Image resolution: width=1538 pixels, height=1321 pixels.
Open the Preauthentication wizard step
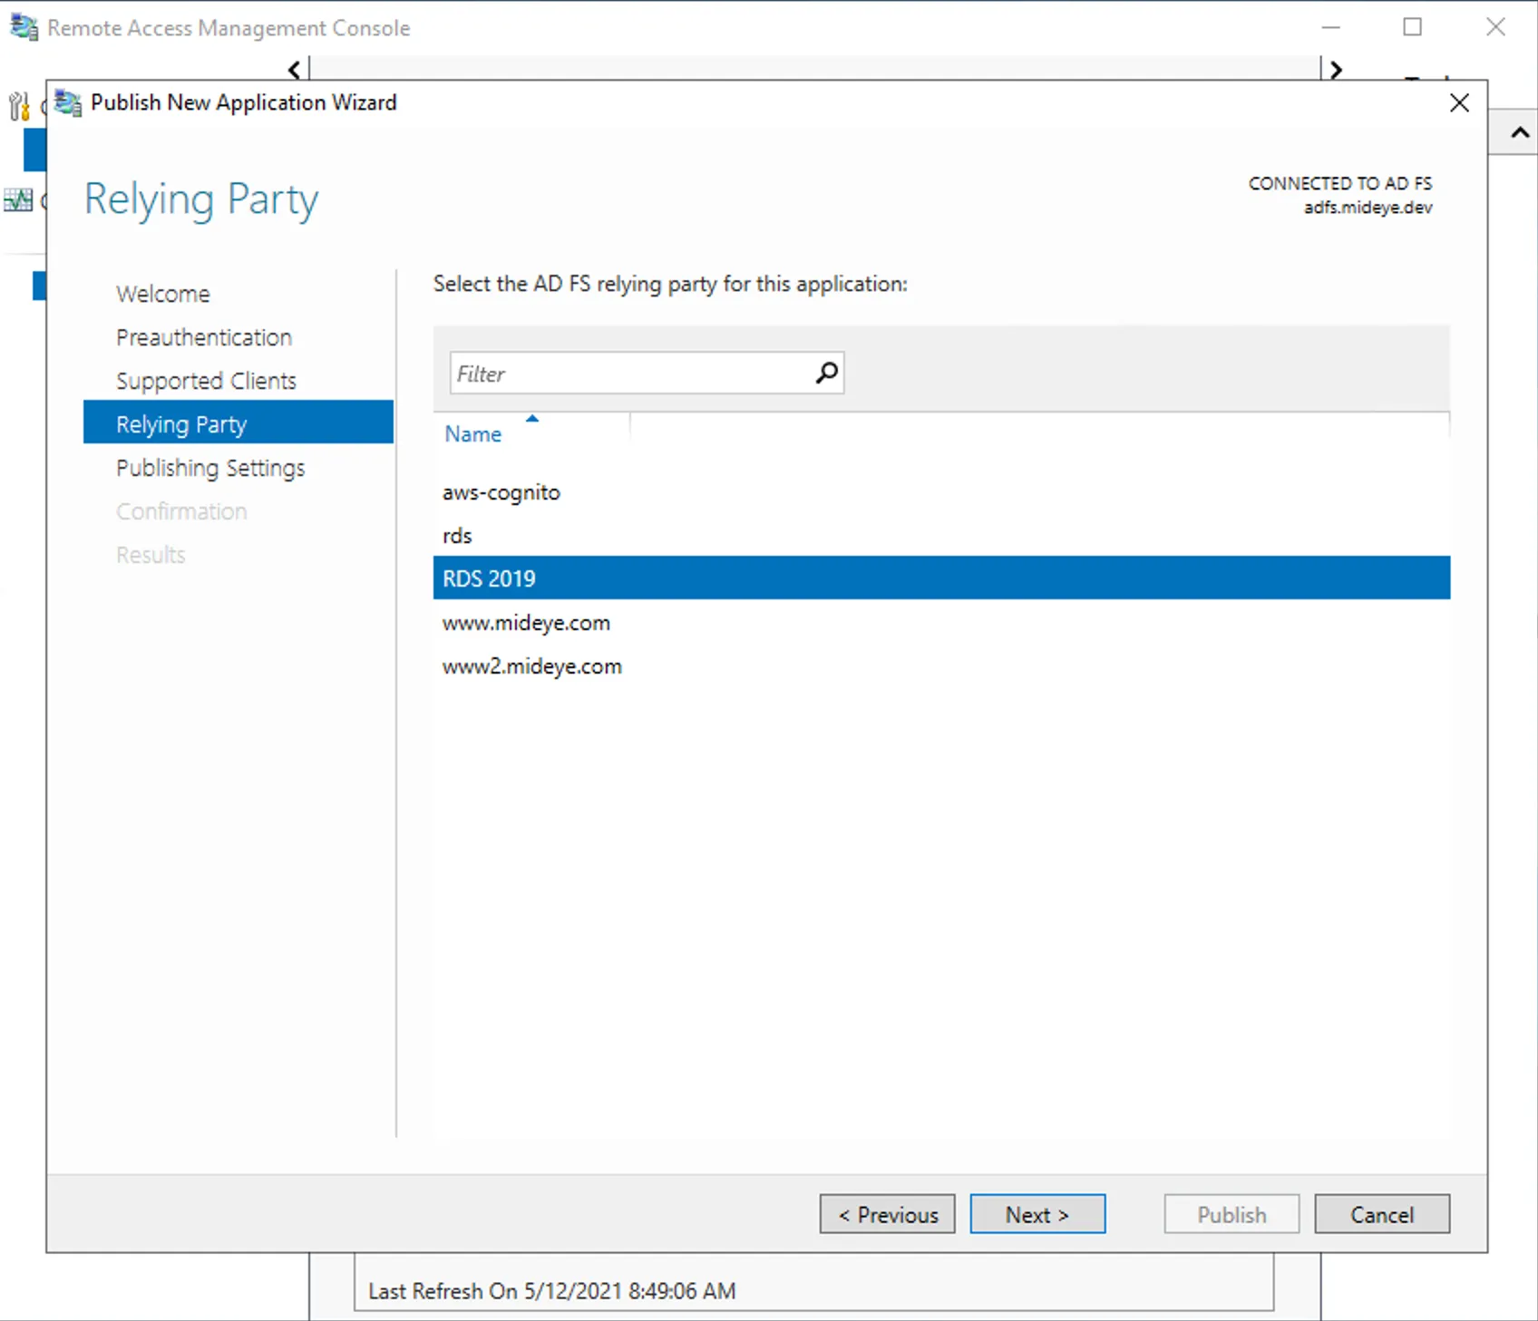204,337
